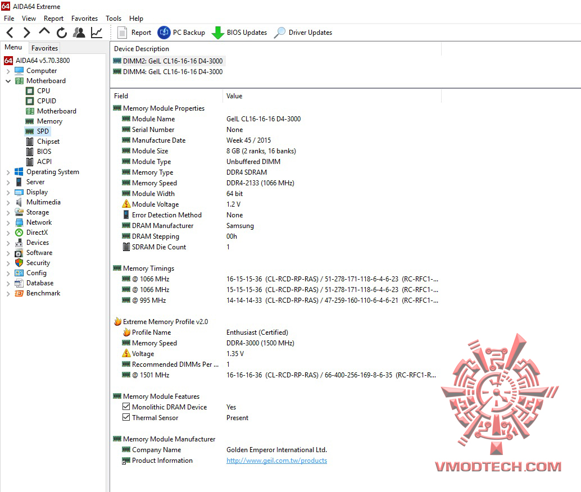Open the File menu
Viewport: 581px width, 492px height.
coord(9,19)
